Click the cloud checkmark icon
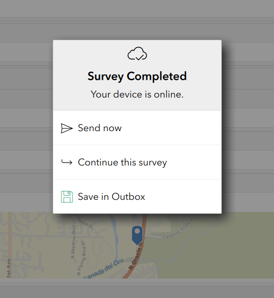Viewport: 274px width, 298px height. point(137,54)
